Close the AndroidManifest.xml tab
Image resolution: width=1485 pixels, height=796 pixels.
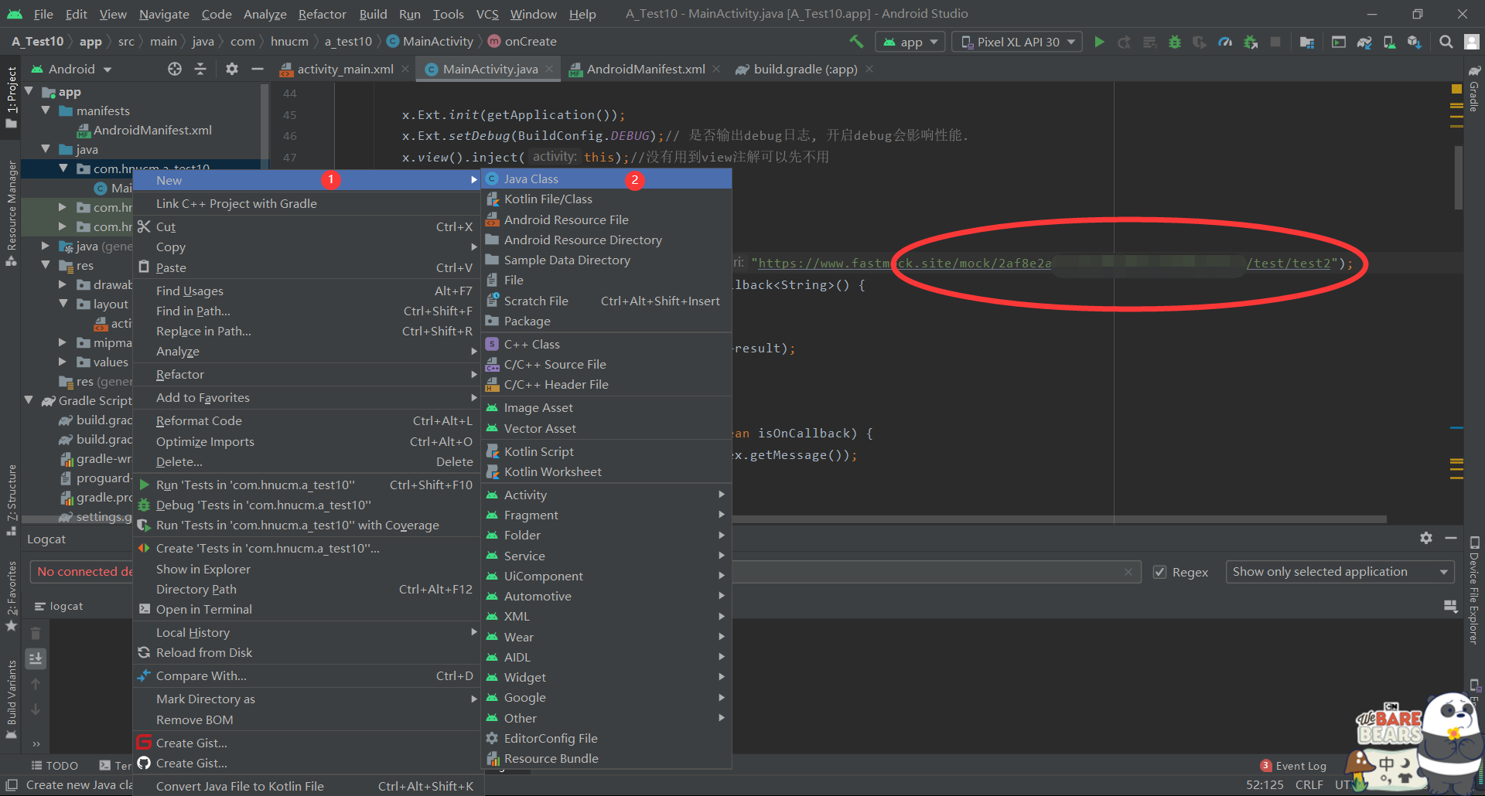pos(716,69)
